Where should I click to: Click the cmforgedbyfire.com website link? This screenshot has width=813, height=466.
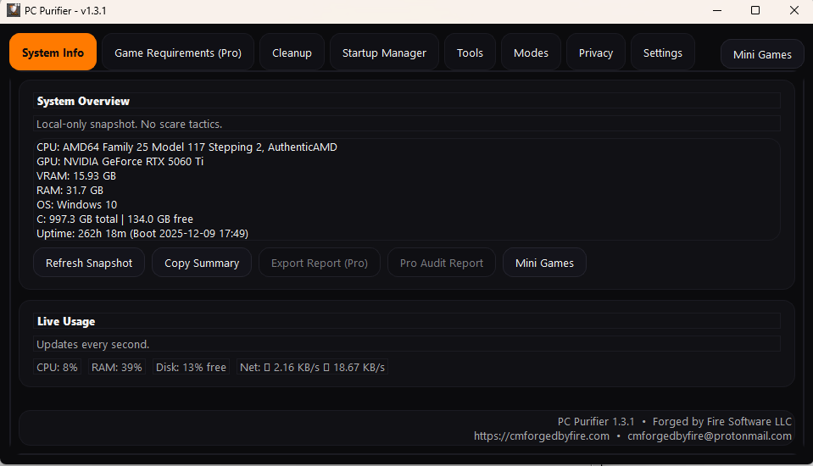click(542, 436)
